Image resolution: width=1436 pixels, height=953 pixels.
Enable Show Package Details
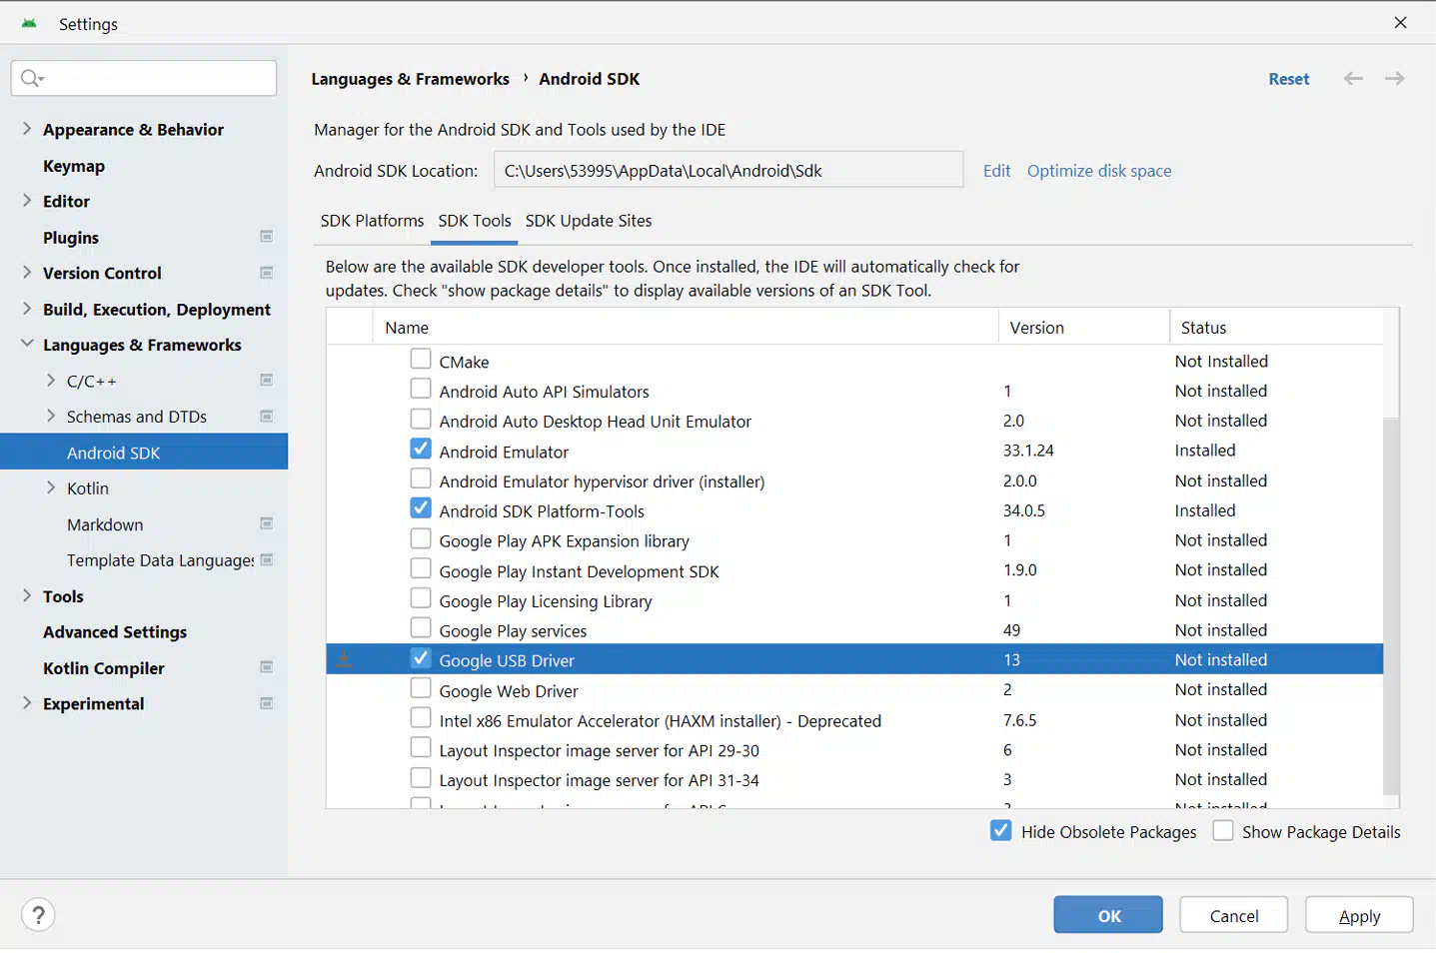coord(1223,830)
